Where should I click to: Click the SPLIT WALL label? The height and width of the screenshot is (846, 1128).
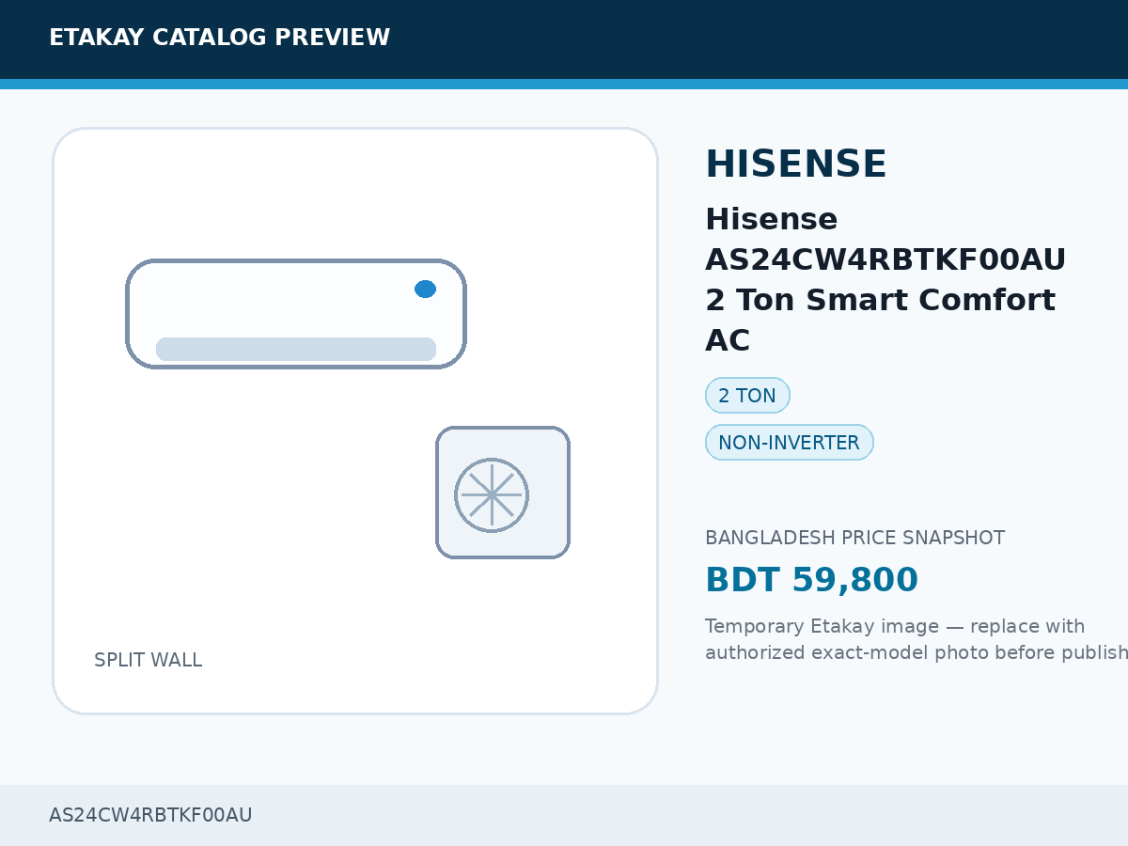tap(148, 660)
